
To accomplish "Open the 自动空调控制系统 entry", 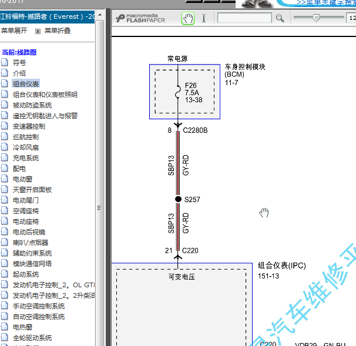I will [39, 317].
